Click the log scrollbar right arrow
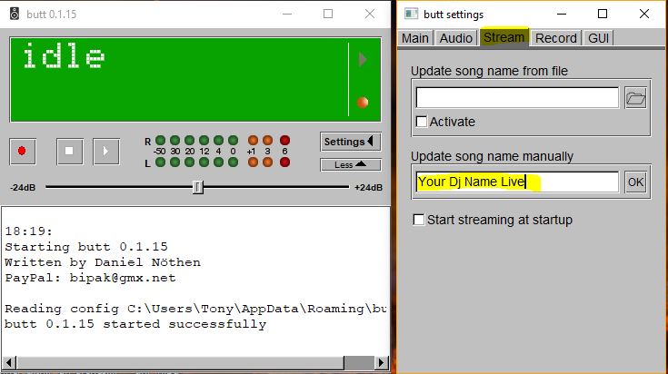This screenshot has height=374, width=668. [x=382, y=363]
